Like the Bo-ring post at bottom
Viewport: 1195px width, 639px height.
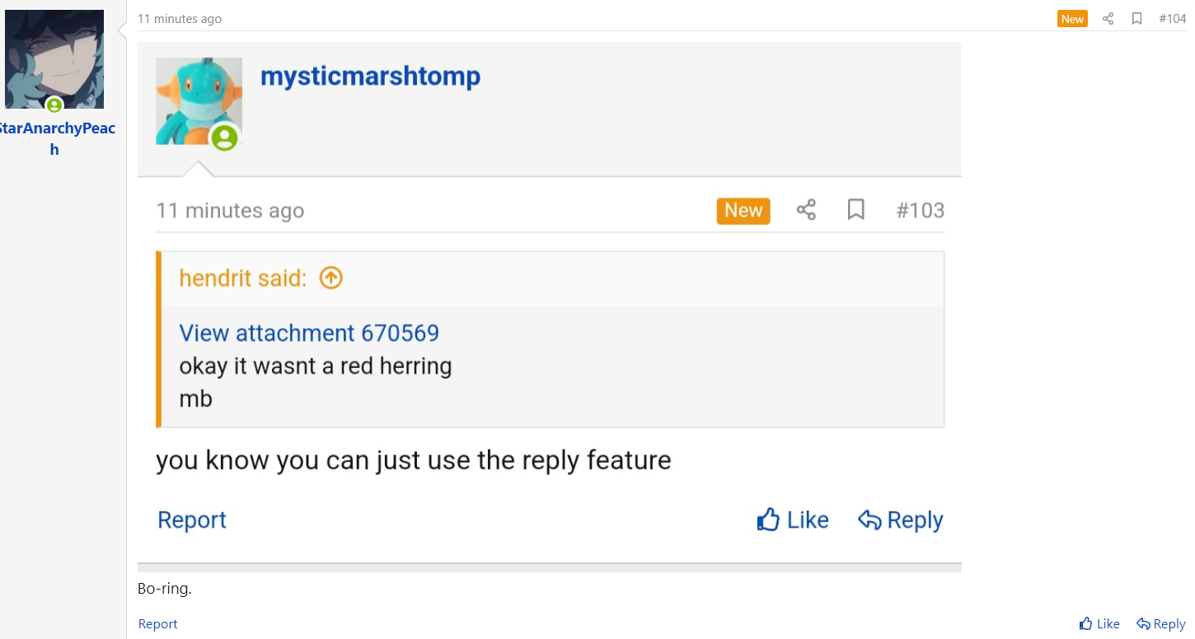coord(1099,624)
